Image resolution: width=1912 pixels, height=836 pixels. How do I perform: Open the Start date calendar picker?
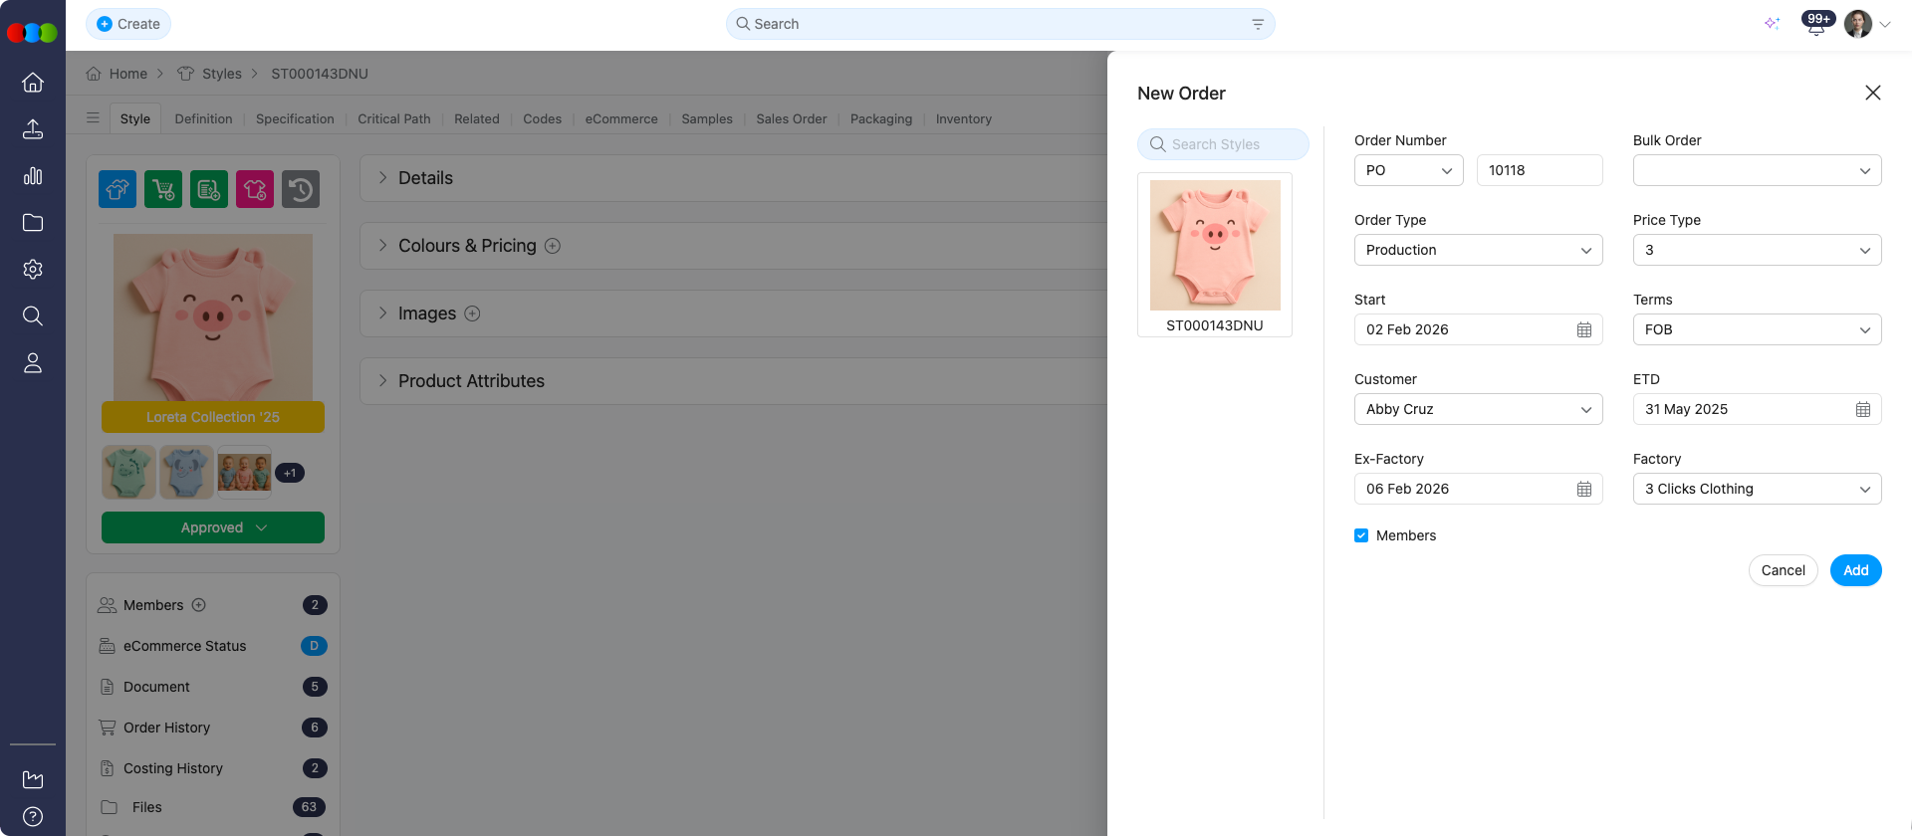(x=1584, y=329)
